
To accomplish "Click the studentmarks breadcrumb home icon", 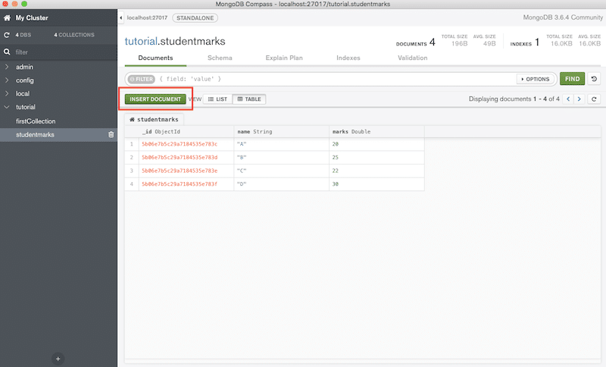I will coord(132,120).
